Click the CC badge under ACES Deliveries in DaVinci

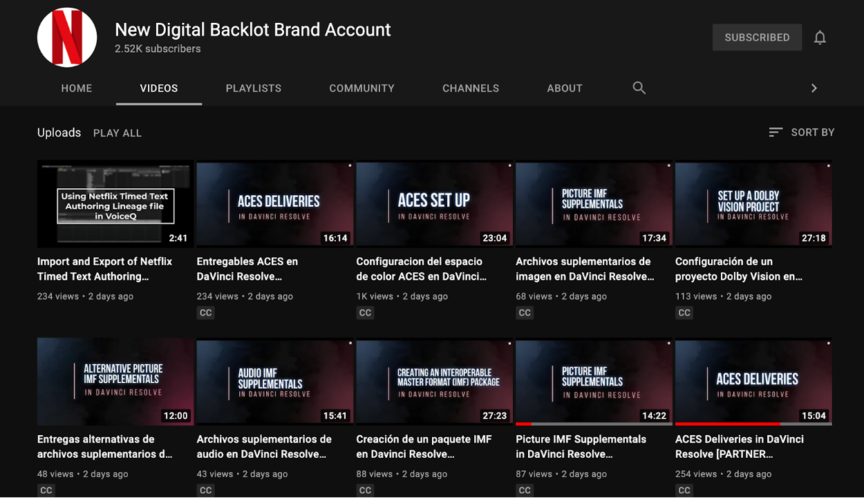pos(684,490)
